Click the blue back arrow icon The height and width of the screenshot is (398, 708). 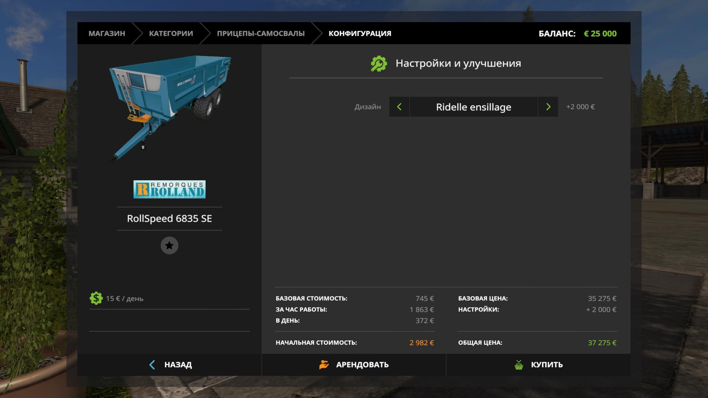point(152,365)
